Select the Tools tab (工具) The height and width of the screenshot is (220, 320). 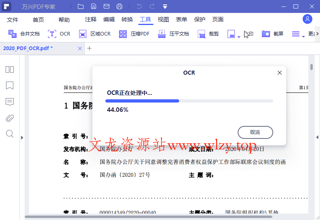[x=146, y=19]
